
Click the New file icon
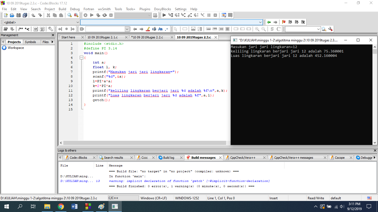click(5, 15)
